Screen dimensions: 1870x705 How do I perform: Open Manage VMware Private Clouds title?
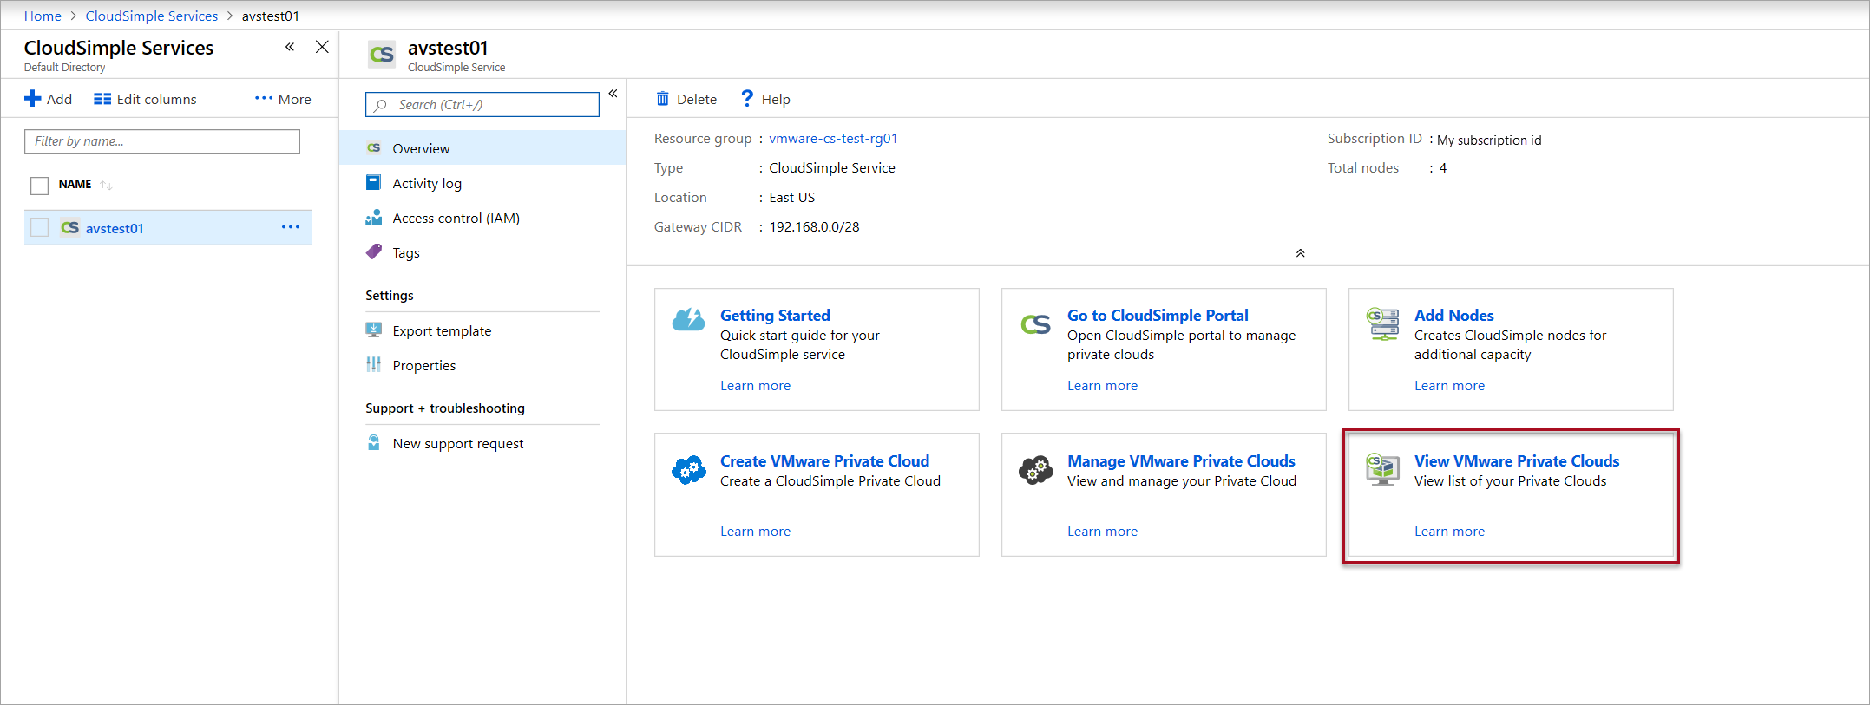(1181, 461)
